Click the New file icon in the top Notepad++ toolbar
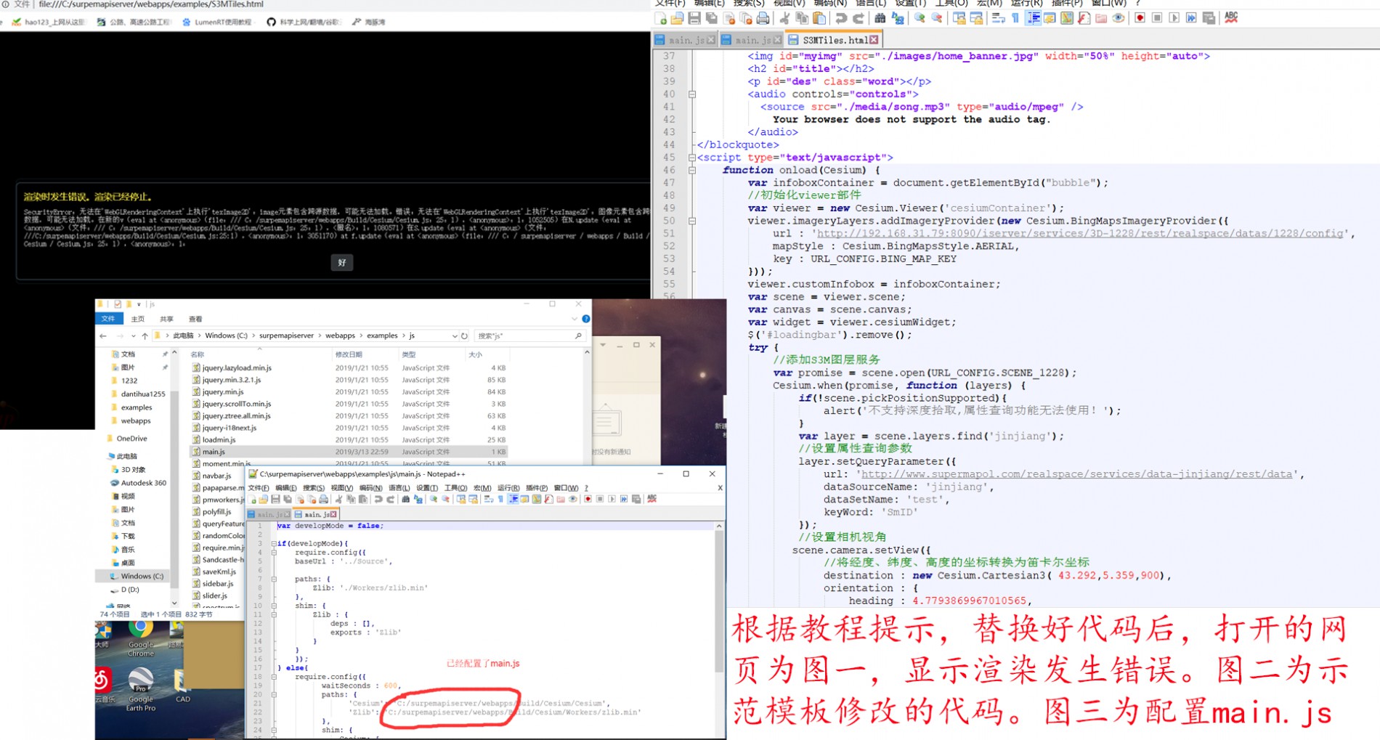The width and height of the screenshot is (1380, 740). (660, 18)
